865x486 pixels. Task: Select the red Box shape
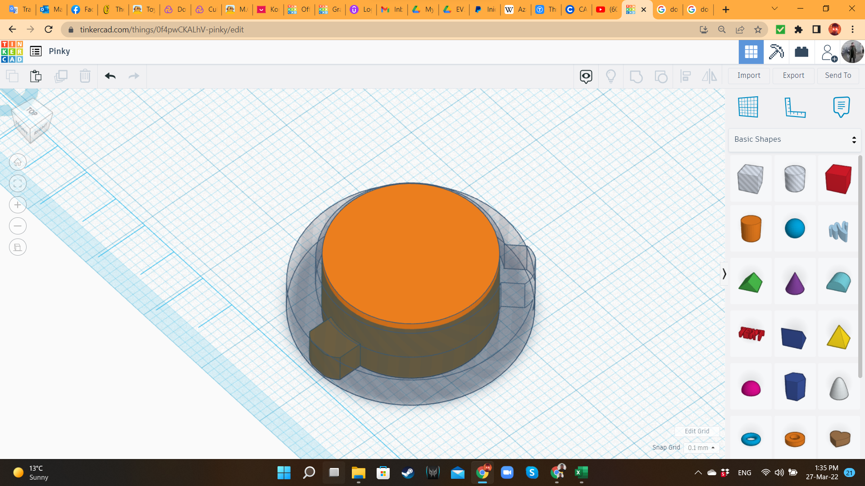(838, 179)
